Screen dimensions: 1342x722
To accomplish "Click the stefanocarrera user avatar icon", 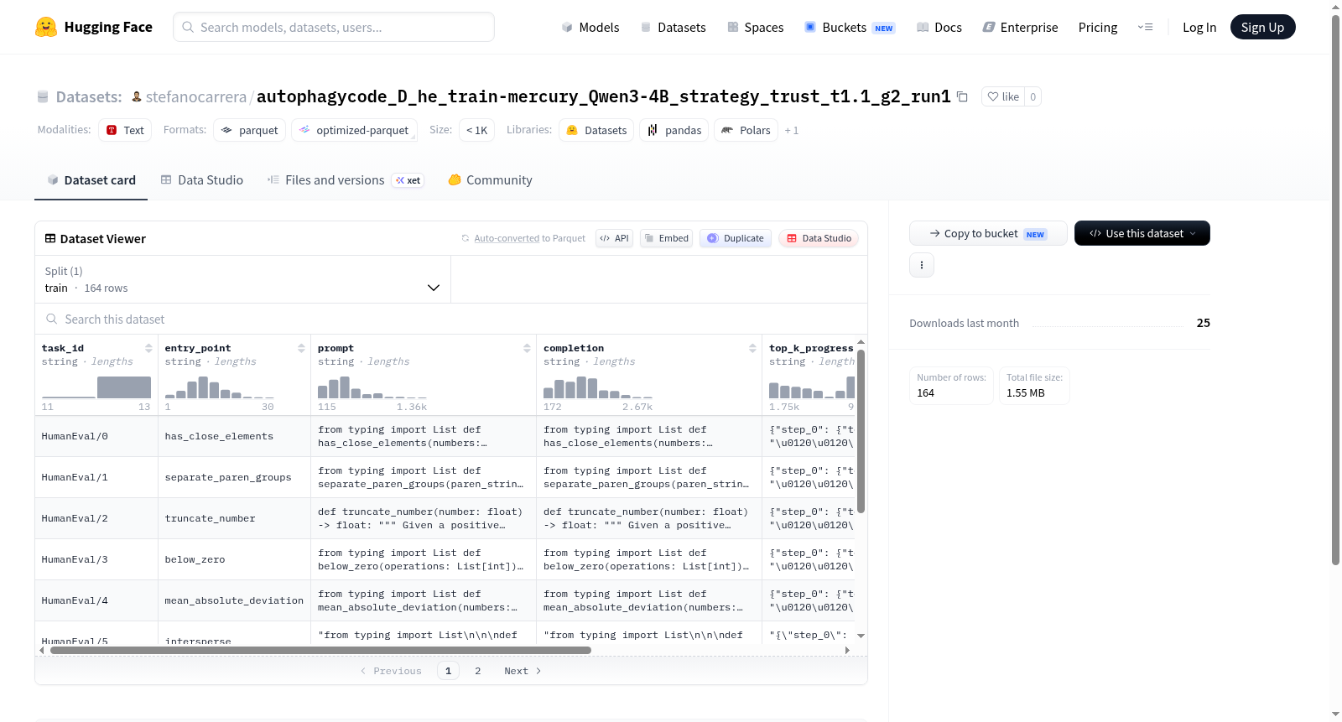I will coord(137,96).
